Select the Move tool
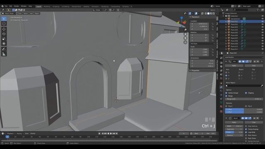The height and width of the screenshot is (149, 265). tap(4, 29)
